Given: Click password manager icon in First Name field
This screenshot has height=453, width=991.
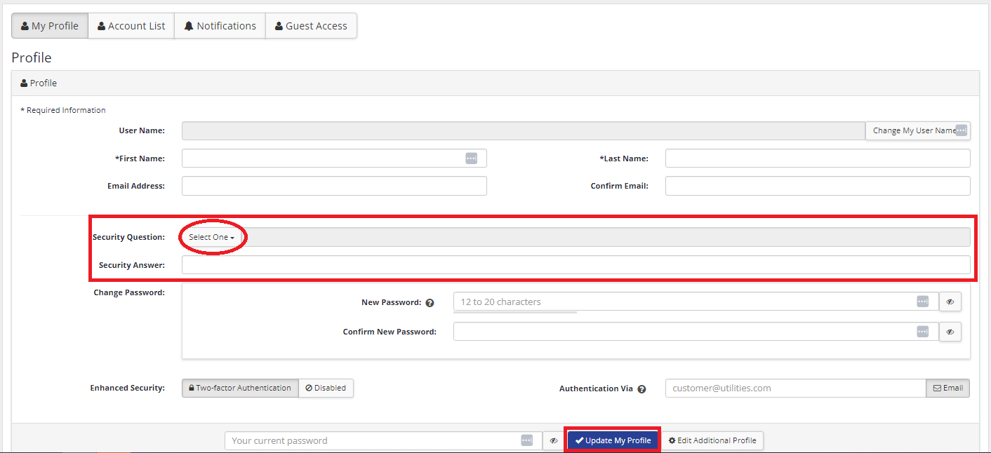Looking at the screenshot, I should (471, 158).
